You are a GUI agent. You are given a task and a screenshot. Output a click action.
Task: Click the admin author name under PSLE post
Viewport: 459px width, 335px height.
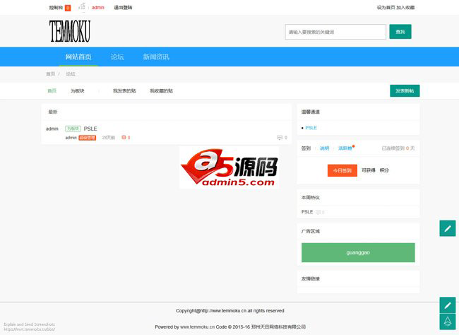pos(71,137)
